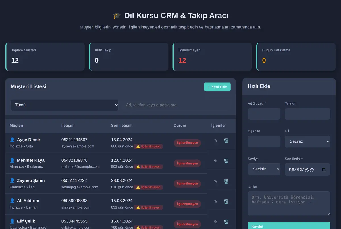Click the Kaydet button
Screen dimensions: 341x229
click(289, 226)
